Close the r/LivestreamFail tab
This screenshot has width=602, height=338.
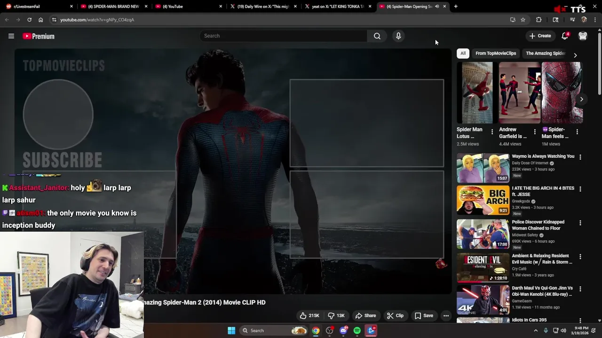click(x=71, y=7)
